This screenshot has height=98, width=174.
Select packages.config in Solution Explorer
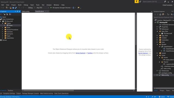coord(167,73)
